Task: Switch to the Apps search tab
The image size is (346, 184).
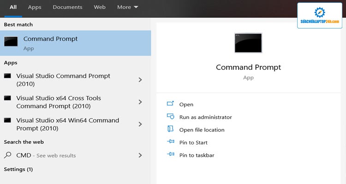Action: pyautogui.click(x=35, y=7)
